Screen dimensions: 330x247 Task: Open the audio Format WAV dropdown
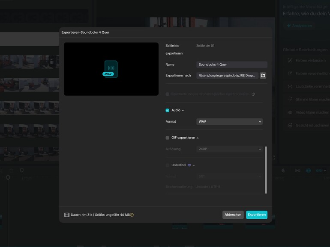coord(229,122)
